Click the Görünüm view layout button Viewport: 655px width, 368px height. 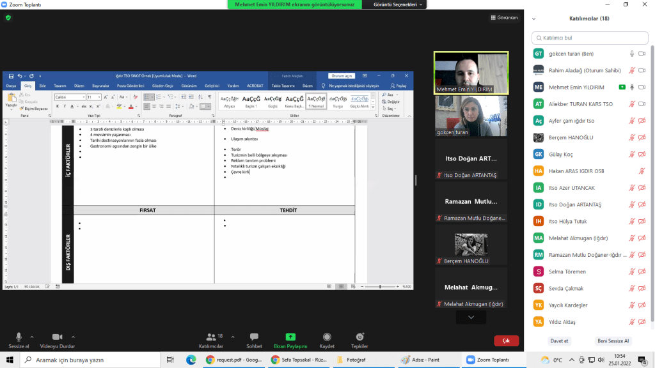coord(504,18)
